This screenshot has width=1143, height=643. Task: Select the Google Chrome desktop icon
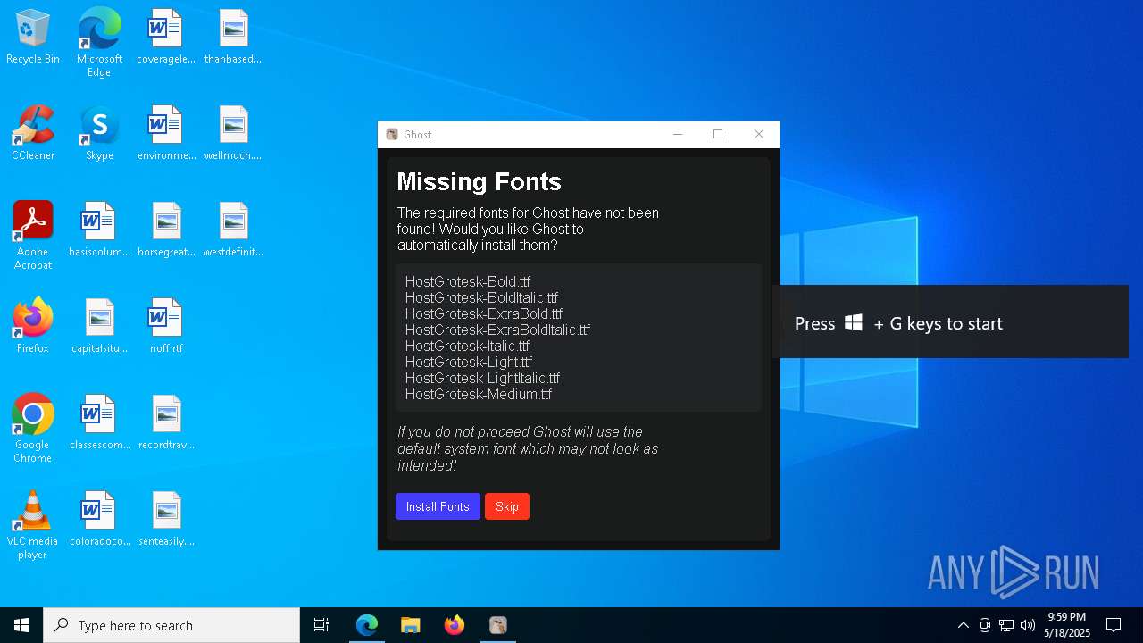(33, 429)
